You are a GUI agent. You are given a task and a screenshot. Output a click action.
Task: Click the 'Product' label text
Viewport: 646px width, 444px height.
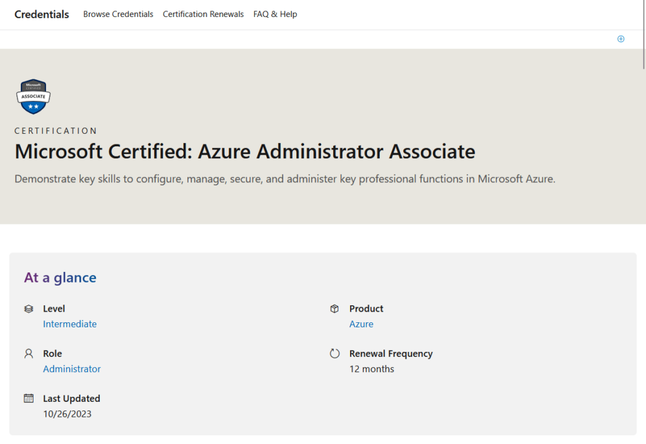coord(367,308)
